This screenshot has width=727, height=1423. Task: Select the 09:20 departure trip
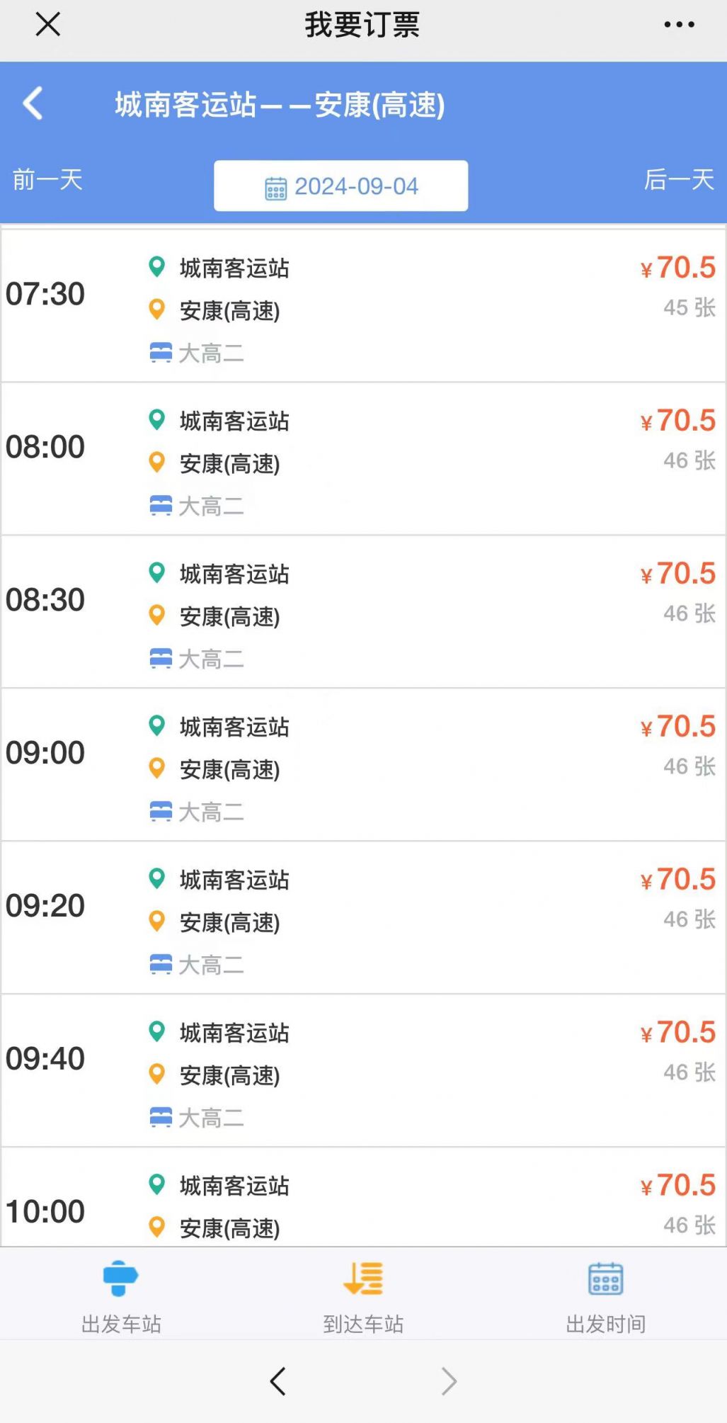click(362, 918)
